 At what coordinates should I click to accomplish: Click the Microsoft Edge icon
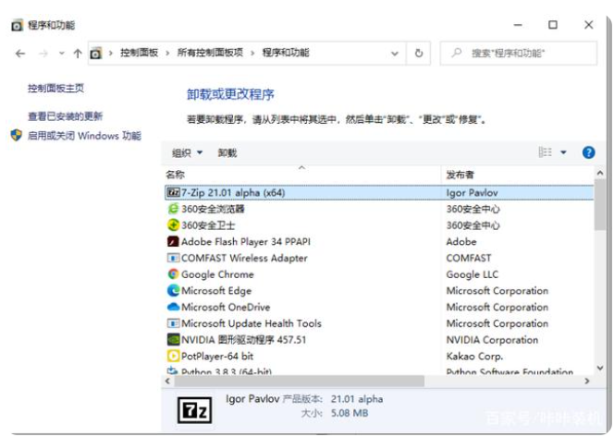[173, 291]
